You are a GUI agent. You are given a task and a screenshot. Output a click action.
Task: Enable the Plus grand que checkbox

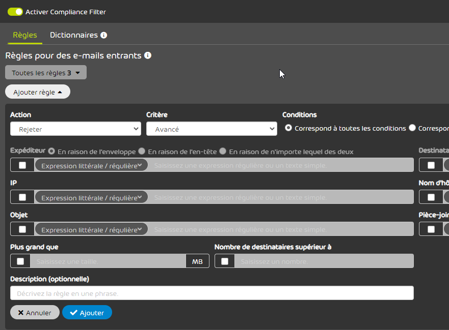click(20, 261)
